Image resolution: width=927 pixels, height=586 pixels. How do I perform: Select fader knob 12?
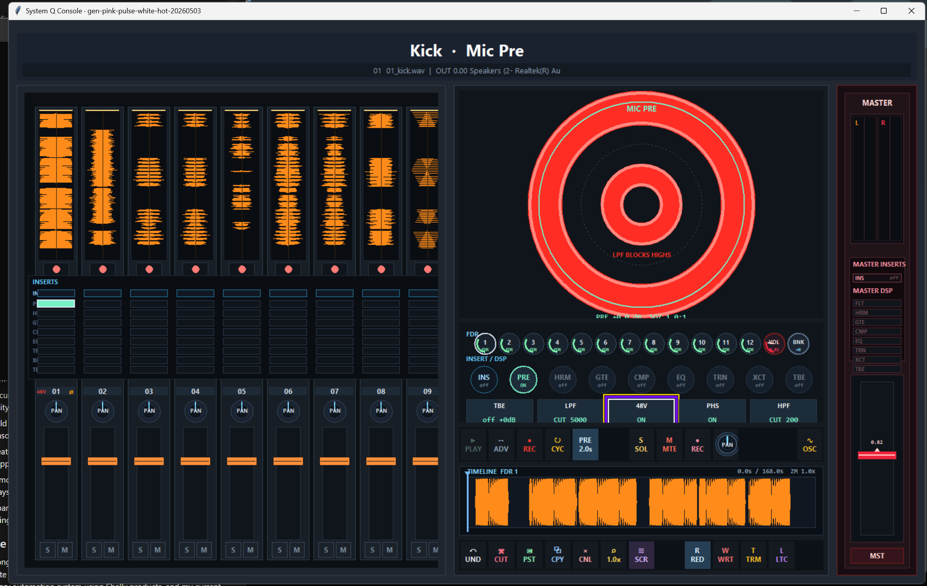tap(750, 344)
